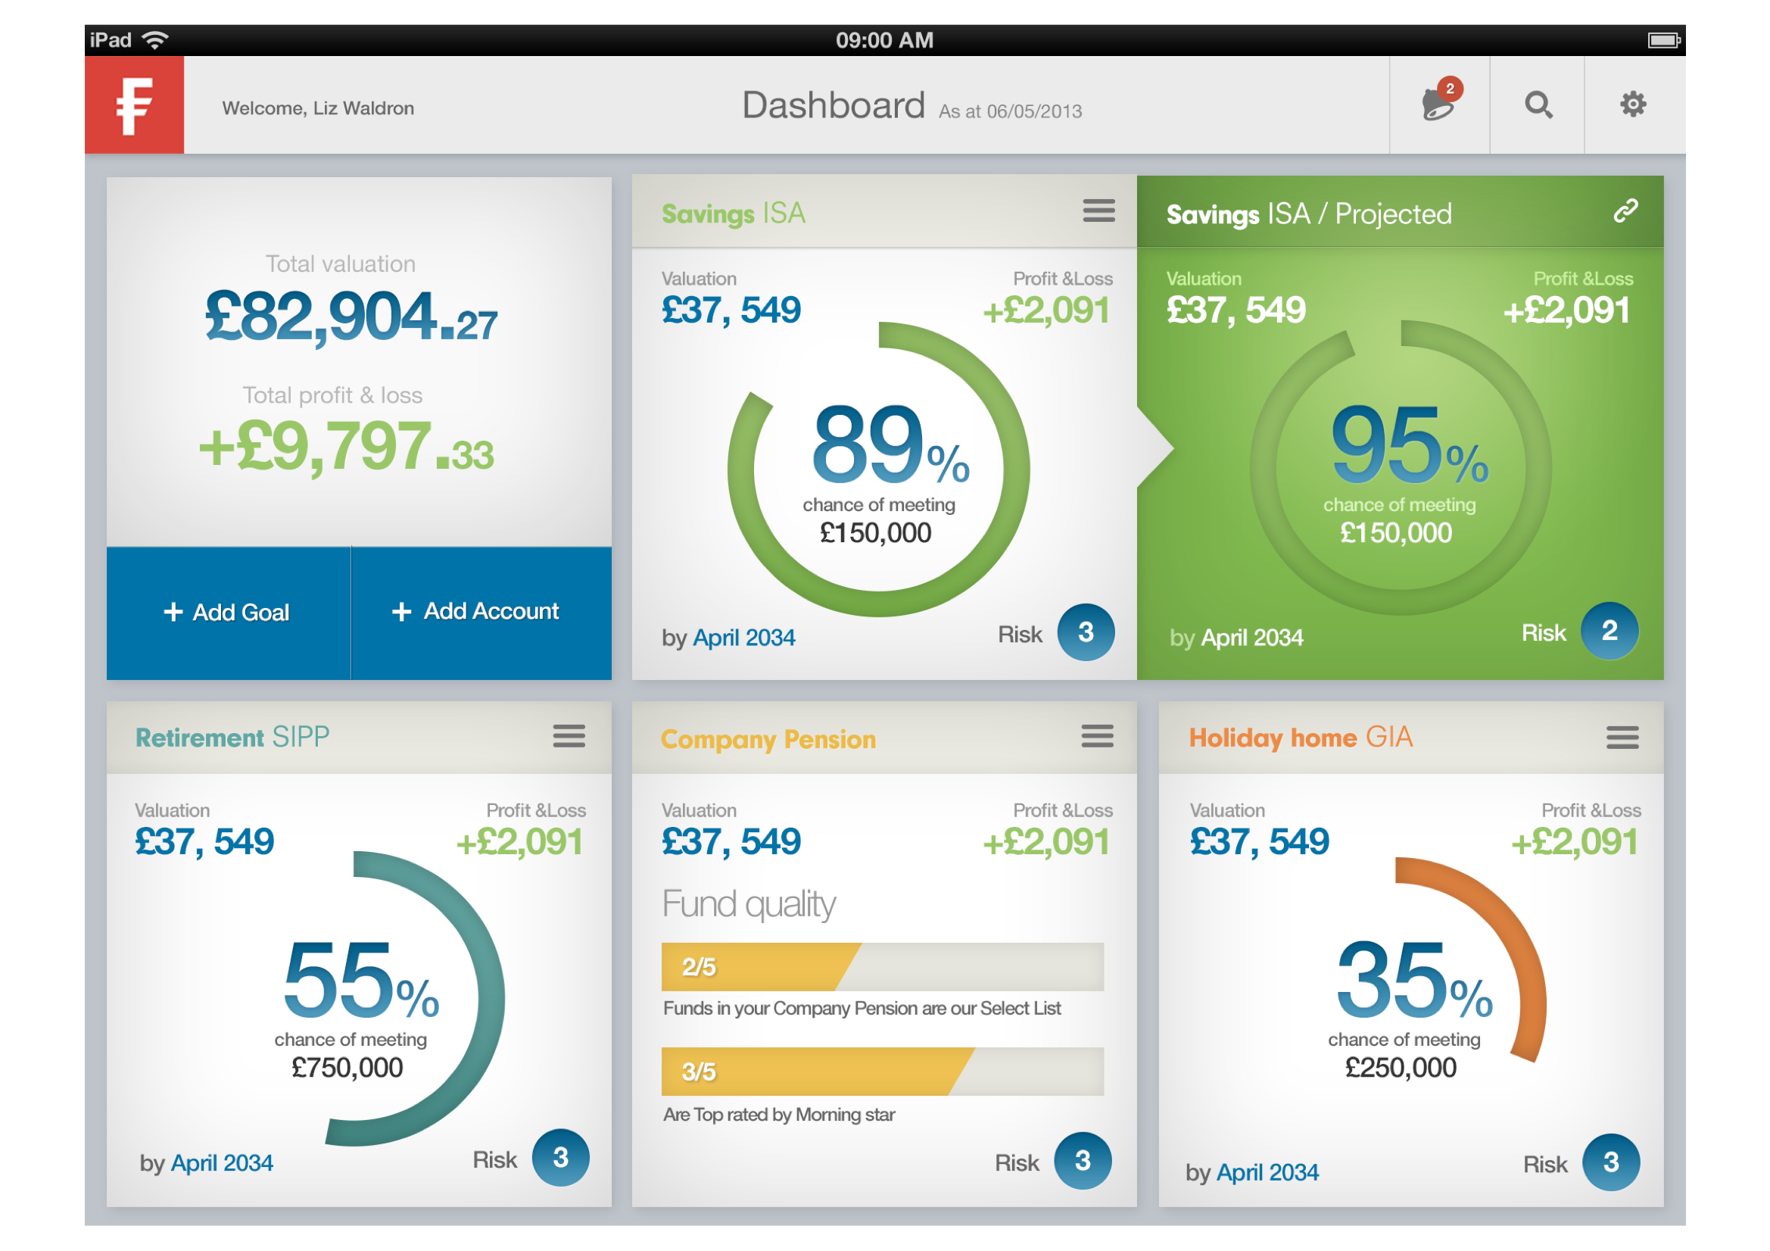
Task: Click the red Fidelity F logo
Action: tap(134, 105)
